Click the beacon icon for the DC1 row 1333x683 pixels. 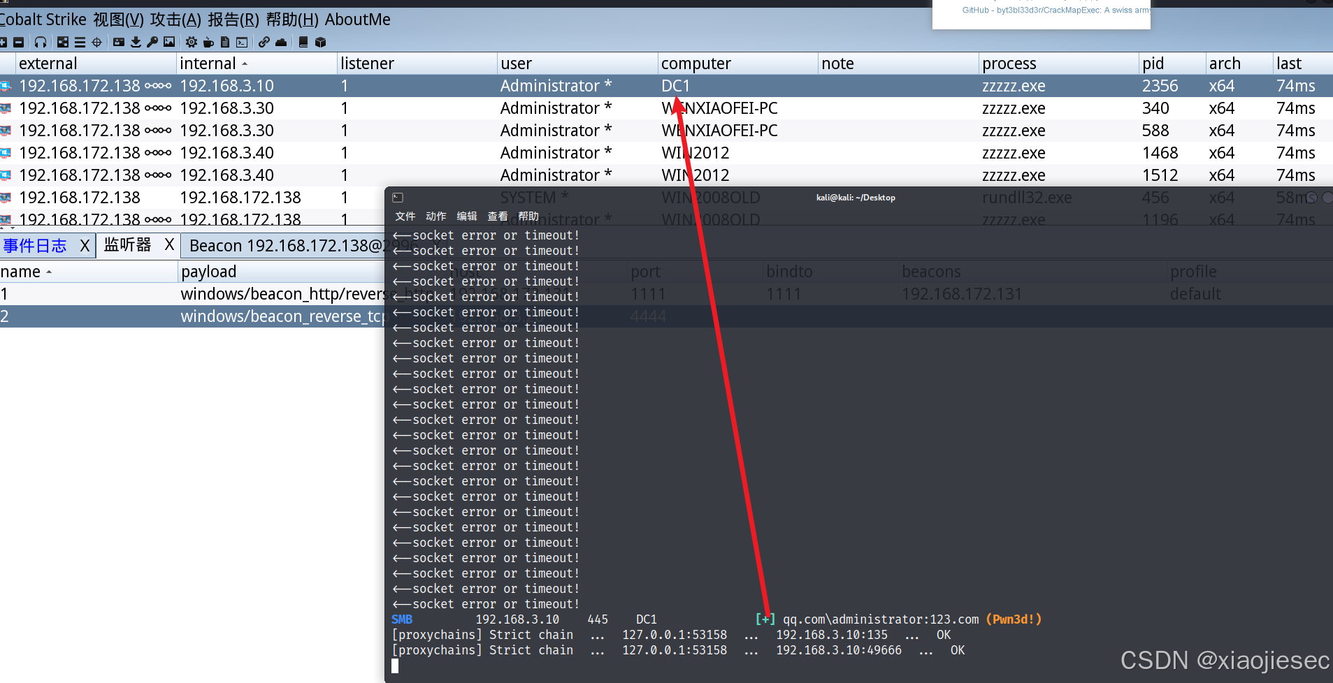click(x=6, y=86)
